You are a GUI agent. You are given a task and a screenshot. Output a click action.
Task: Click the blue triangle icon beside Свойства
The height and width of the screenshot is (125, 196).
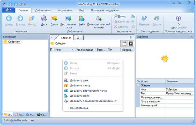point(133,22)
